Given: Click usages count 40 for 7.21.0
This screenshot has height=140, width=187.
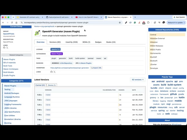Looking at the screenshot, I should pos(120,105).
